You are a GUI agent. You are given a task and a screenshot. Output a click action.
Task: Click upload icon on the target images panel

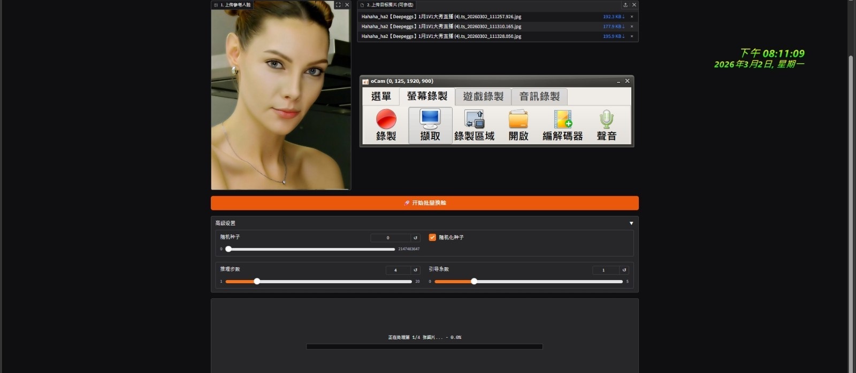(625, 5)
